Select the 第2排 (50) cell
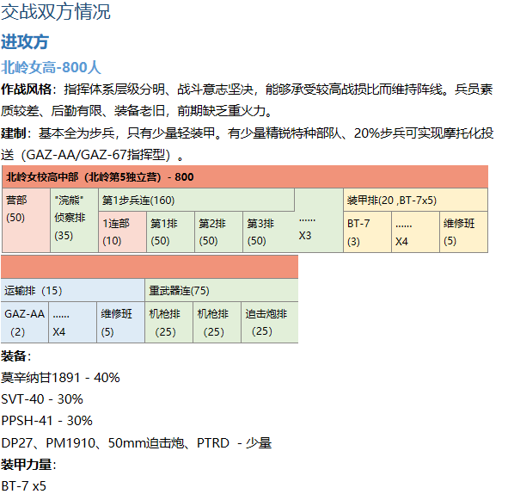 coord(219,232)
